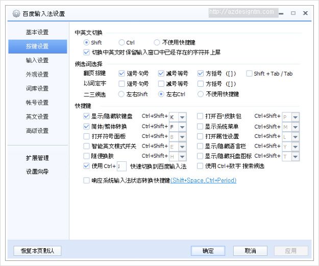319x266 pixels.
Task: Enable 打开符号面板 shortcut
Action: (x=86, y=136)
